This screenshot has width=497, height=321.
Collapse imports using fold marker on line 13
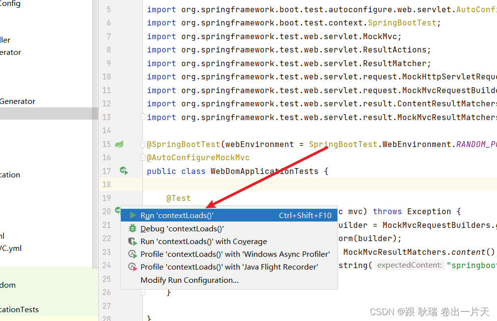143,117
